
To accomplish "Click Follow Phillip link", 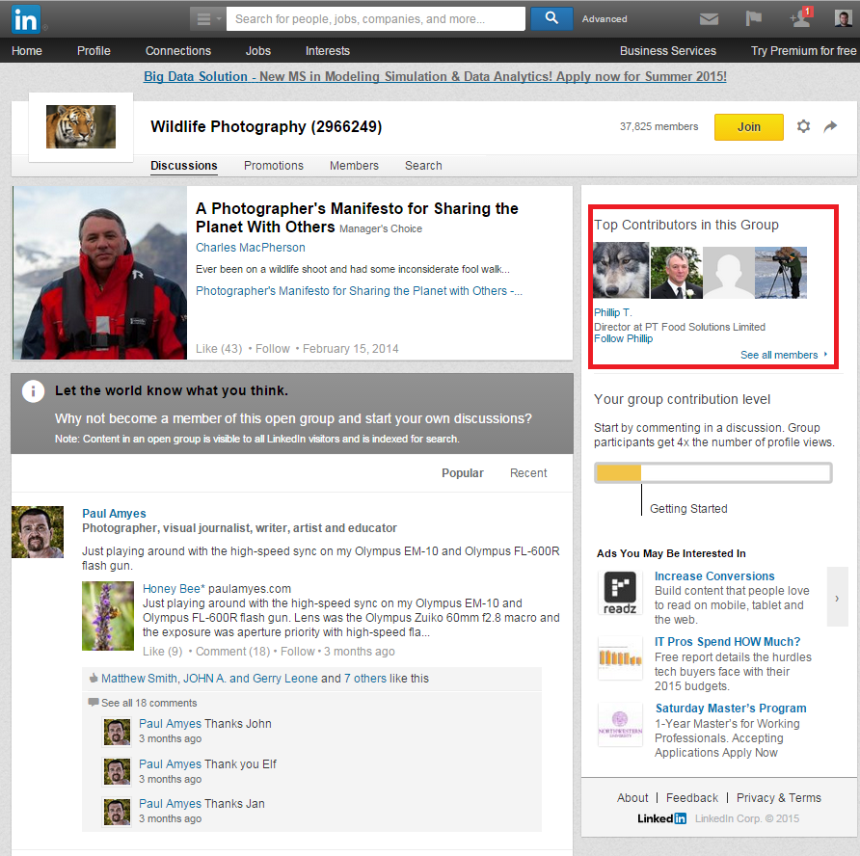I will [624, 339].
